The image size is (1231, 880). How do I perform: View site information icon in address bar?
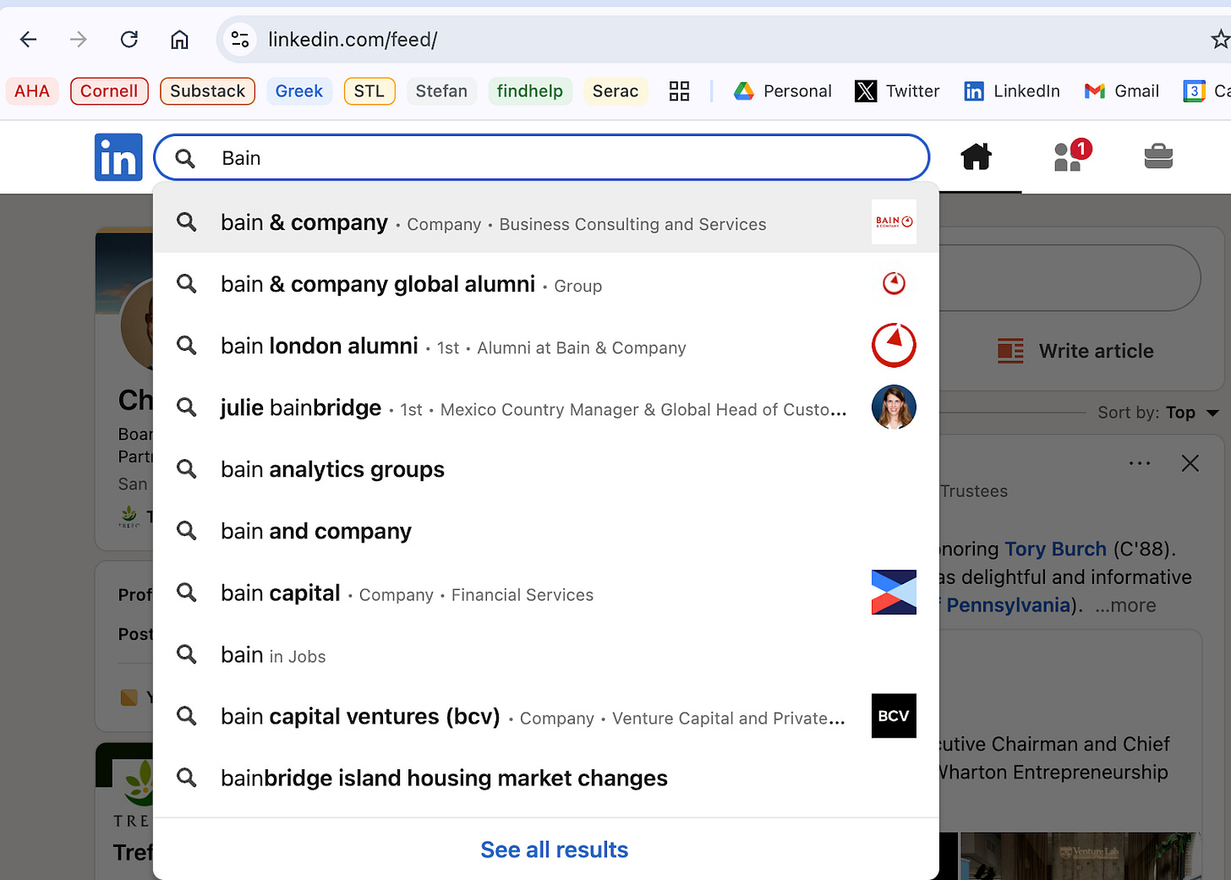point(240,39)
